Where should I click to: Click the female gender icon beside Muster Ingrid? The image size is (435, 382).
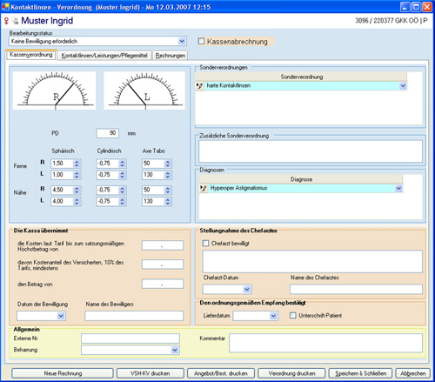[x=6, y=21]
